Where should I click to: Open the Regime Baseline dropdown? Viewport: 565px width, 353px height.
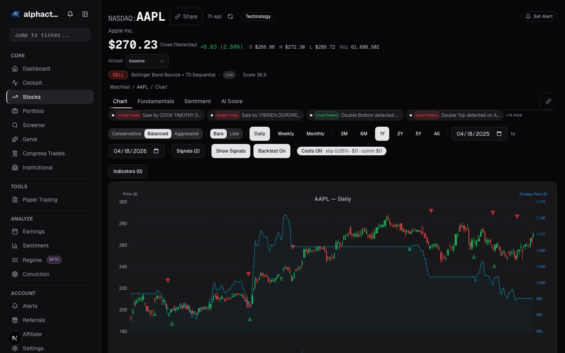pyautogui.click(x=147, y=61)
